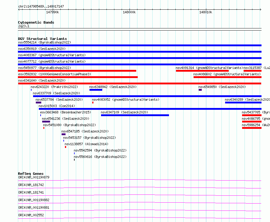Click the red bar under nsv4086602

coord(228,77)
